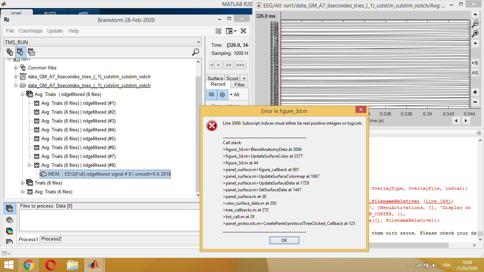Click the (line 1641) link in MATLAB command window

tap(438, 202)
